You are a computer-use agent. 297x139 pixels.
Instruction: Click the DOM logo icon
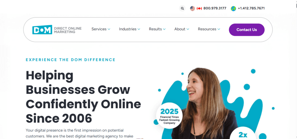pyautogui.click(x=42, y=29)
